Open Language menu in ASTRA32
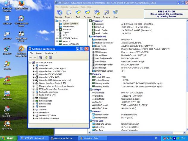The image size is (188, 141). pos(74,7)
